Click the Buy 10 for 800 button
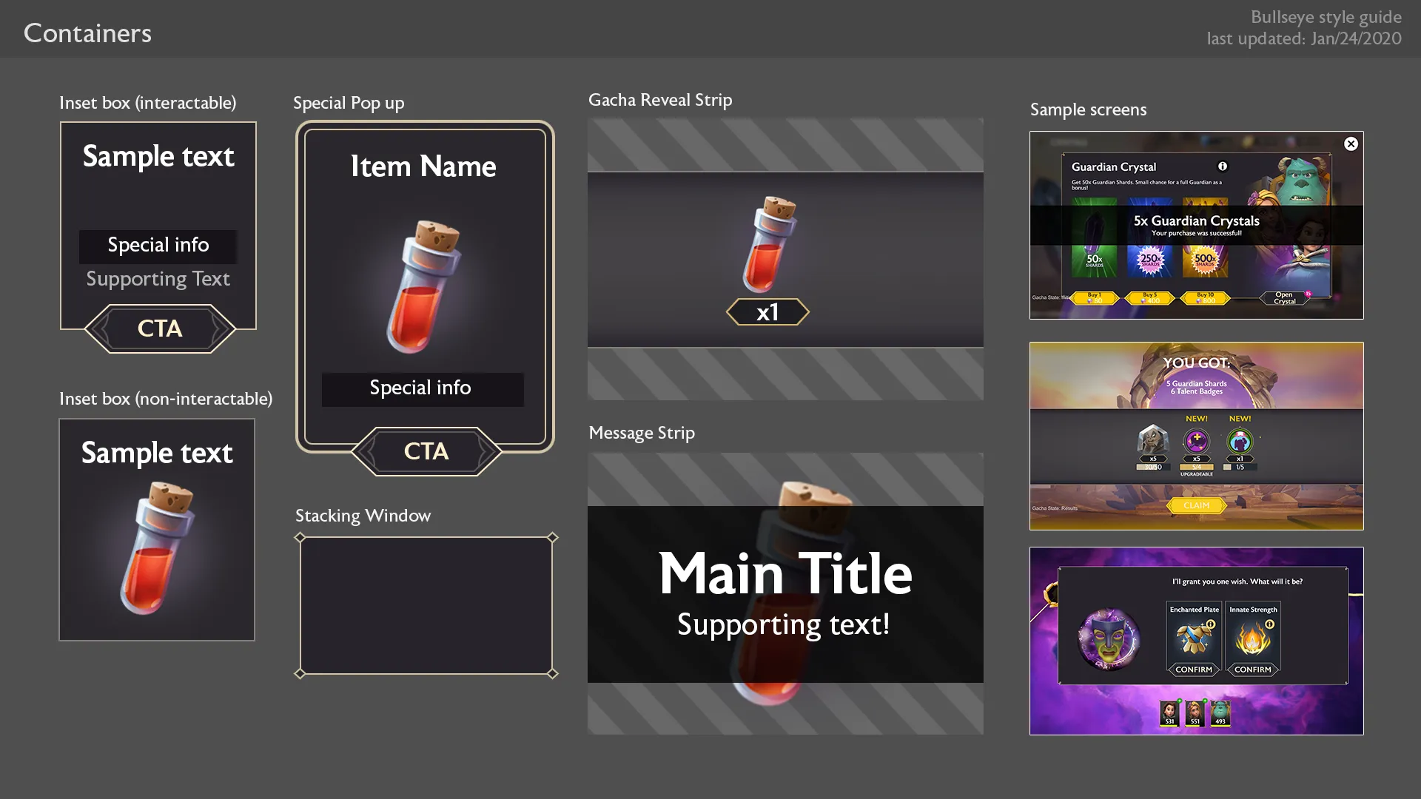Image resolution: width=1421 pixels, height=799 pixels. pos(1206,298)
